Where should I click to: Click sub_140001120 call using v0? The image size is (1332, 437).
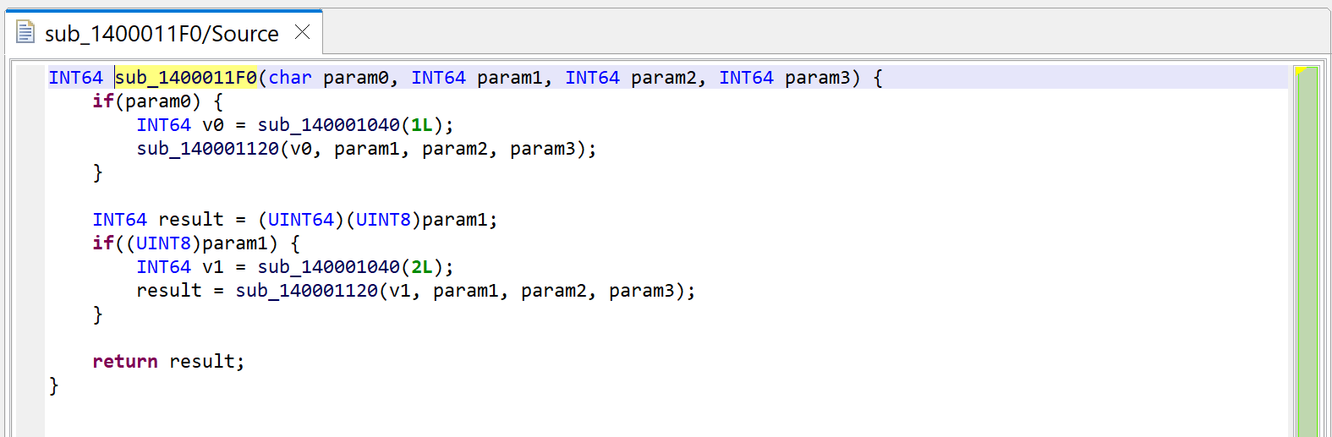pos(207,149)
